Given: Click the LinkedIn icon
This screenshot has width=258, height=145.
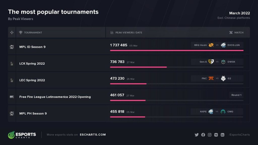Looking at the screenshot, I should (x=222, y=135).
